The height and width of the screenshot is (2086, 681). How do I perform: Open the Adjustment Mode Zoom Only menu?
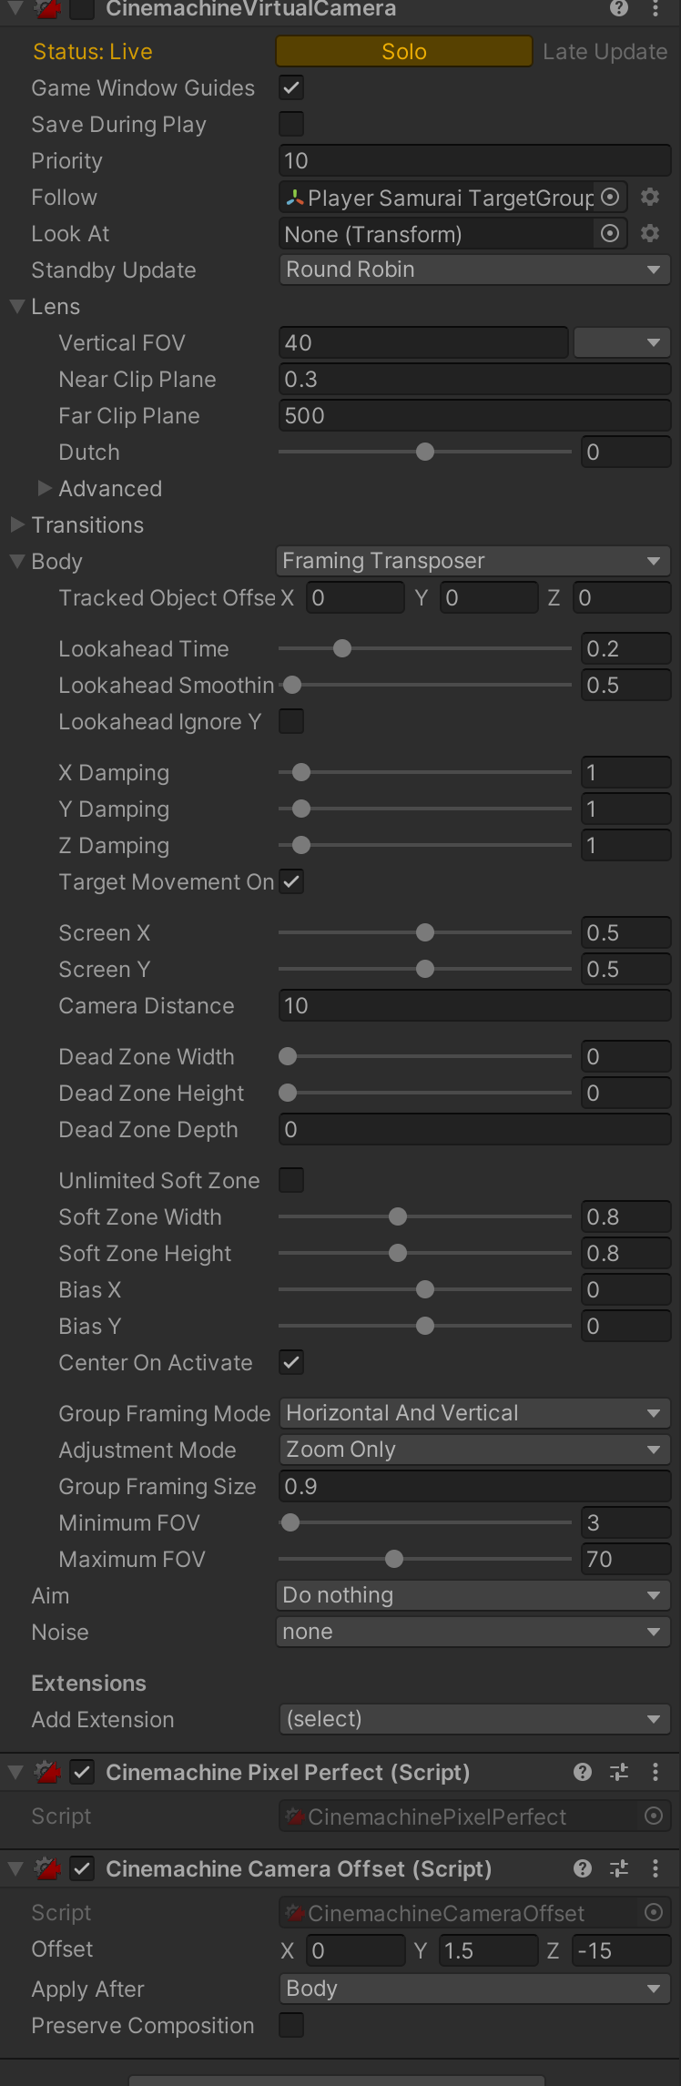coord(474,1450)
